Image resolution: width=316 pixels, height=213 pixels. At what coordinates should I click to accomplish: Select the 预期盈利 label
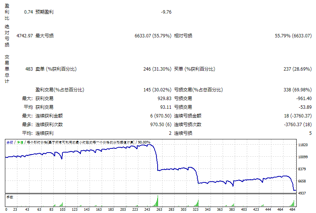pos(44,12)
